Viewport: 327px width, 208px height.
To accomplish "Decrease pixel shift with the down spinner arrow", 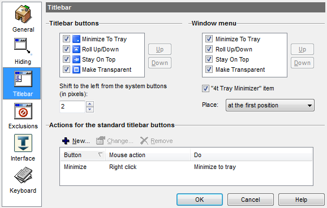I will [90, 110].
